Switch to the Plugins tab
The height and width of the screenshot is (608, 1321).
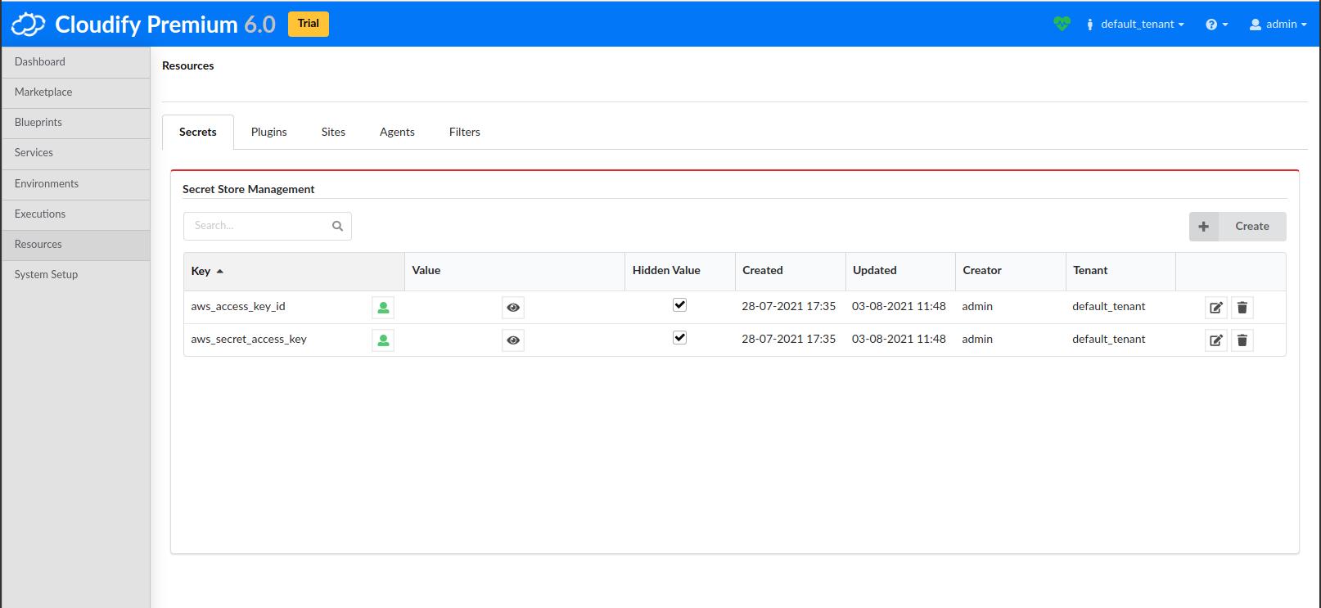[x=268, y=132]
